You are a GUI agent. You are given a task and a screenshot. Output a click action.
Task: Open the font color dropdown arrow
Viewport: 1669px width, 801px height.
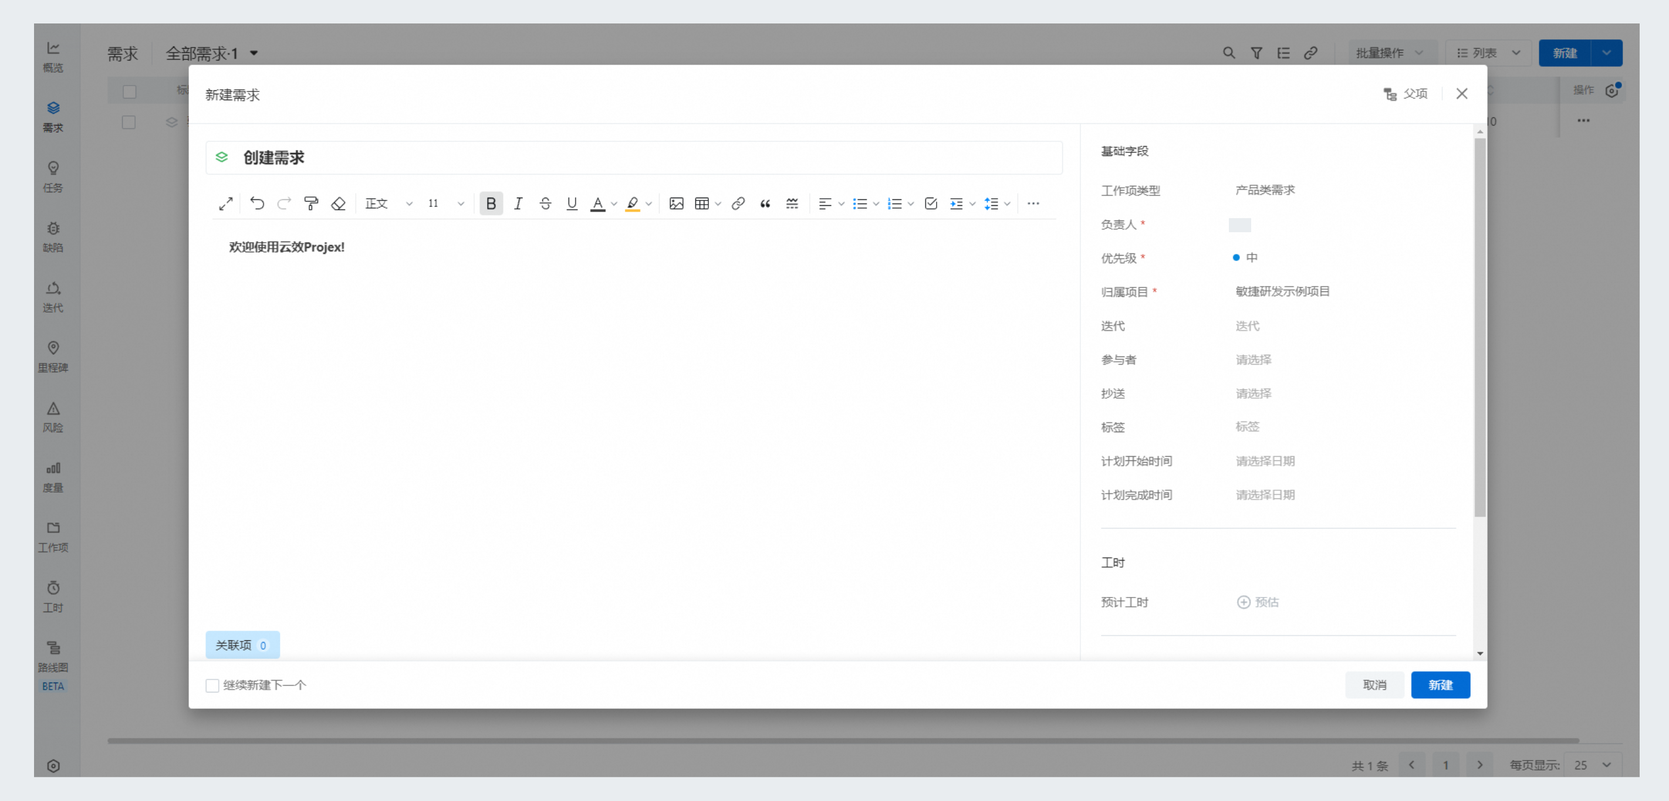[x=614, y=204]
